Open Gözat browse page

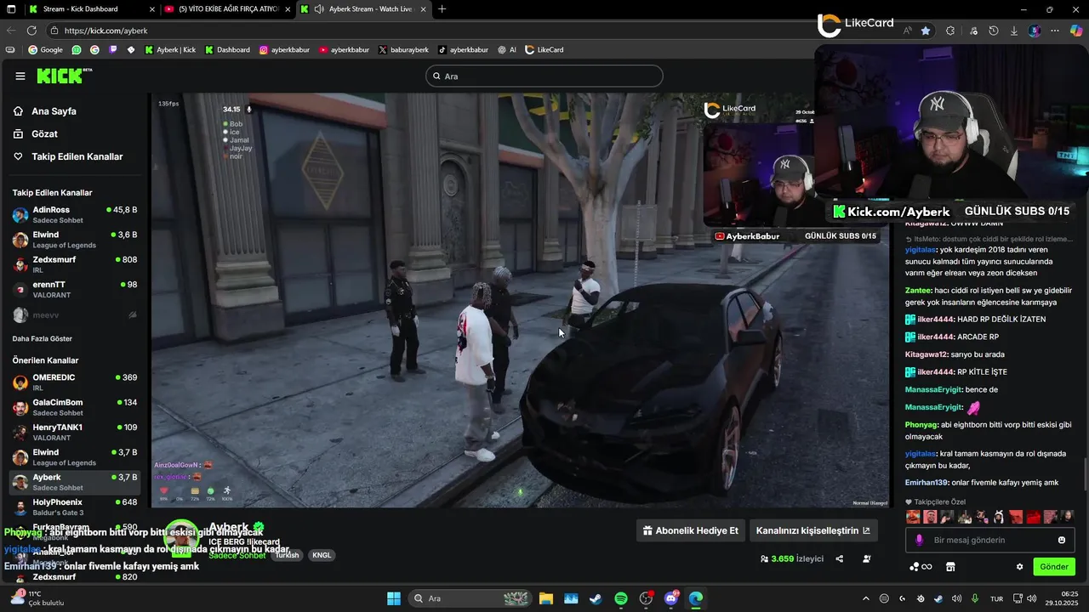click(x=44, y=134)
